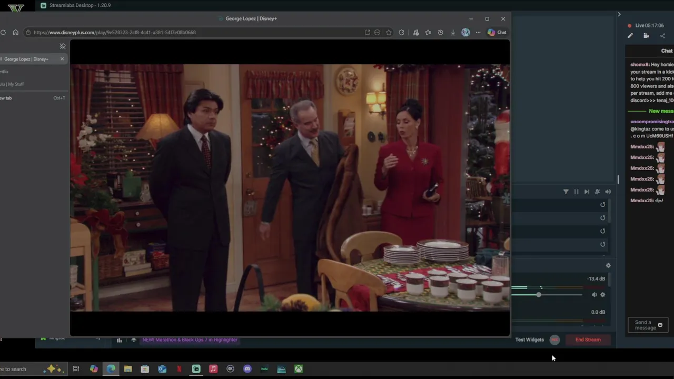Edit stream info pencil icon
The height and width of the screenshot is (379, 674).
tap(630, 36)
